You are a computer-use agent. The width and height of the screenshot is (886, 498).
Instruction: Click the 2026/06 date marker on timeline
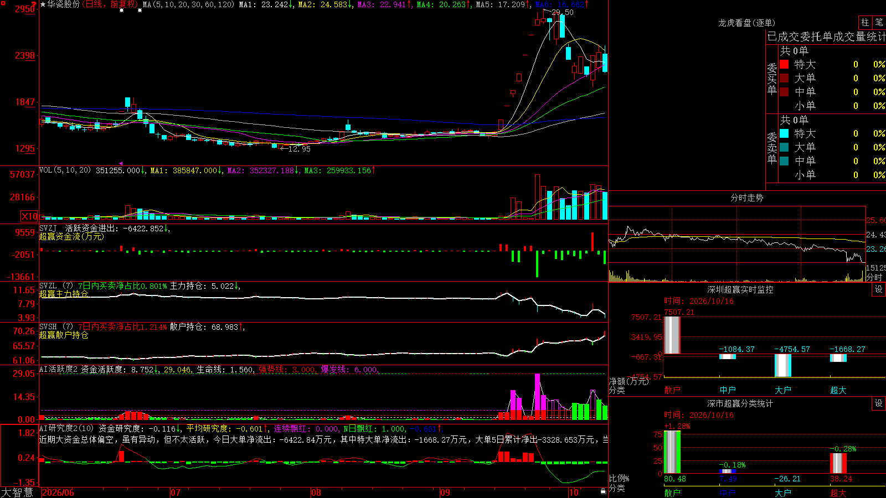tap(58, 492)
